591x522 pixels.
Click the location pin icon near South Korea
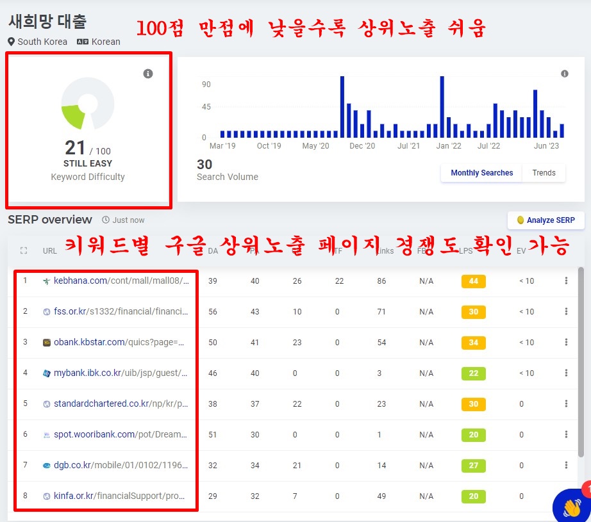12,42
